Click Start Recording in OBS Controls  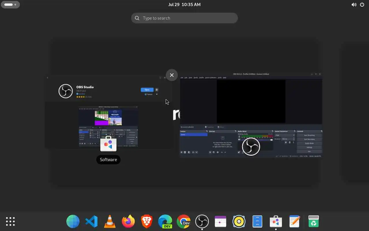click(309, 139)
